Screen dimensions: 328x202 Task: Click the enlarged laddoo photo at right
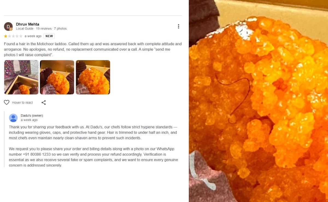[x=258, y=101]
